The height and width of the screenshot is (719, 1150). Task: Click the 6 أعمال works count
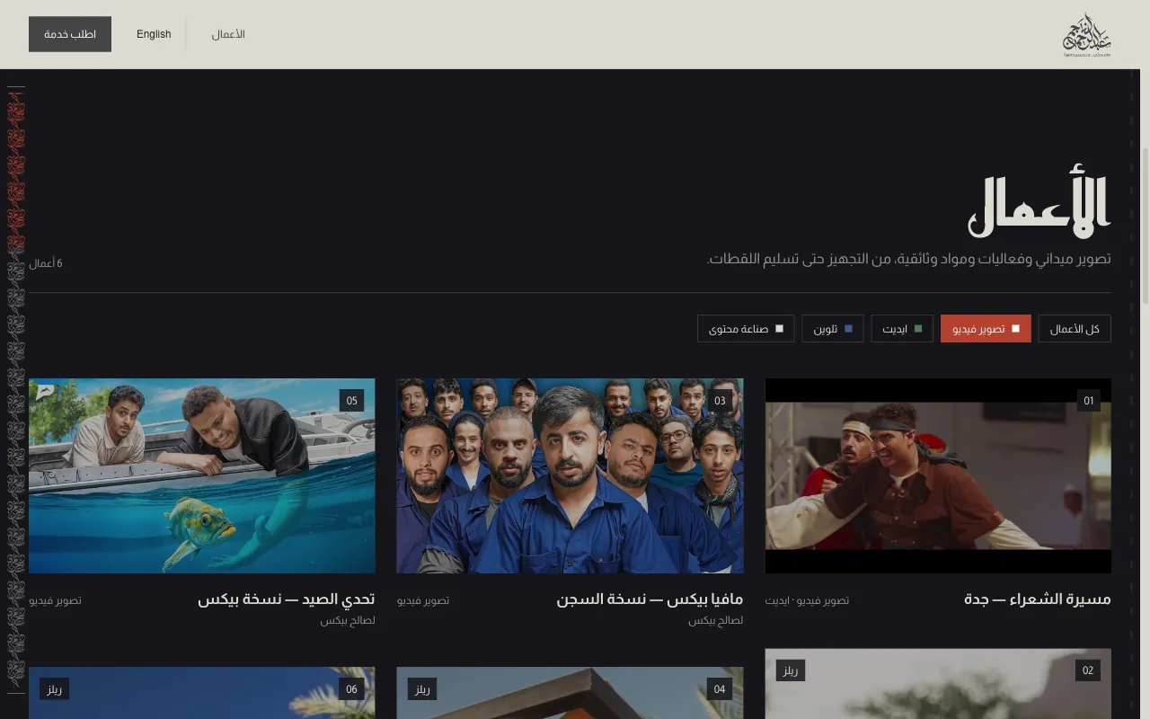[x=46, y=263]
